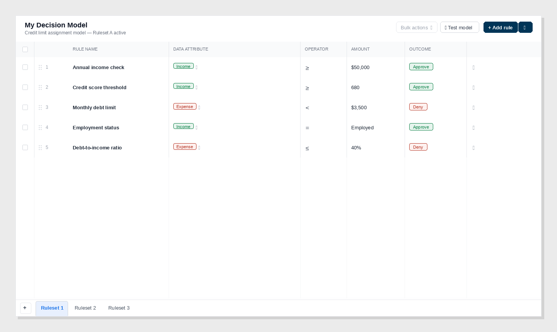Open the Bulk actions dropdown
The width and height of the screenshot is (557, 332).
point(417,27)
